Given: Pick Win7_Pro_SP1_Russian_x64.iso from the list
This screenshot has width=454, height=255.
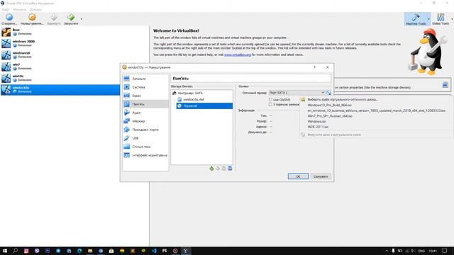Looking at the screenshot, I should click(x=330, y=116).
